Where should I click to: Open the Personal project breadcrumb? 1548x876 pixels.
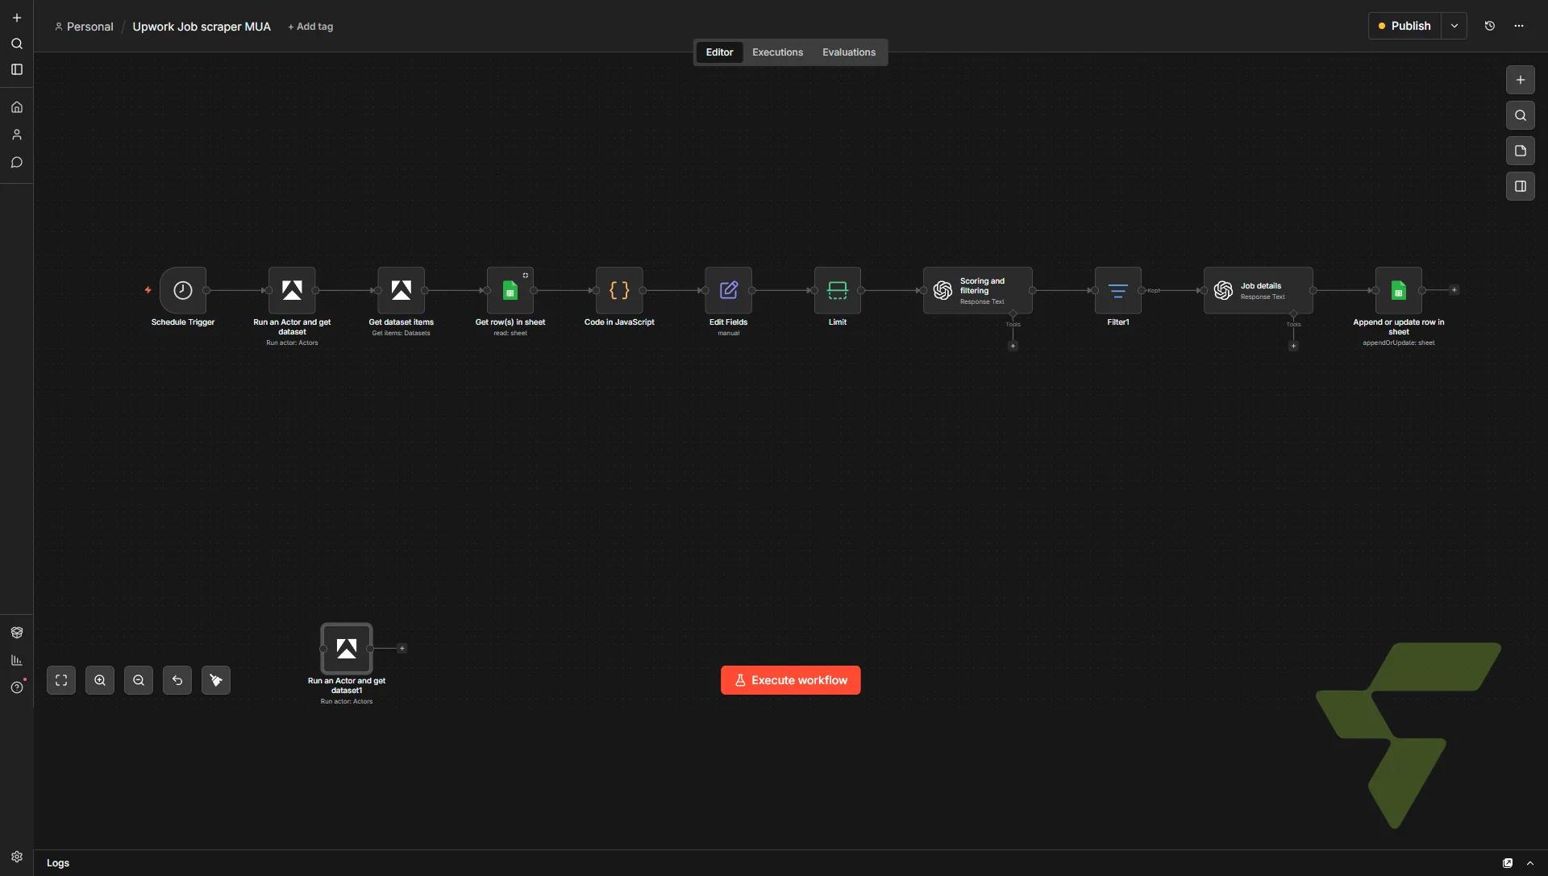[x=84, y=27]
